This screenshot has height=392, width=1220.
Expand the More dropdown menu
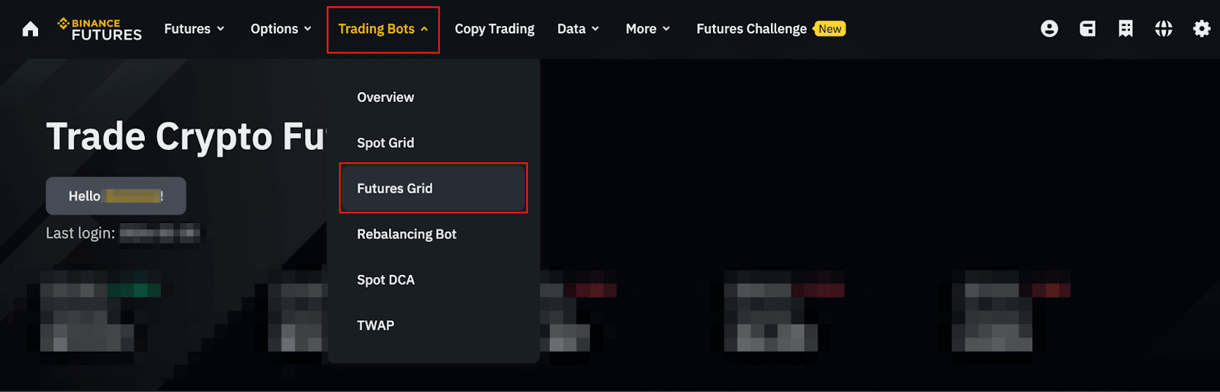click(x=647, y=29)
